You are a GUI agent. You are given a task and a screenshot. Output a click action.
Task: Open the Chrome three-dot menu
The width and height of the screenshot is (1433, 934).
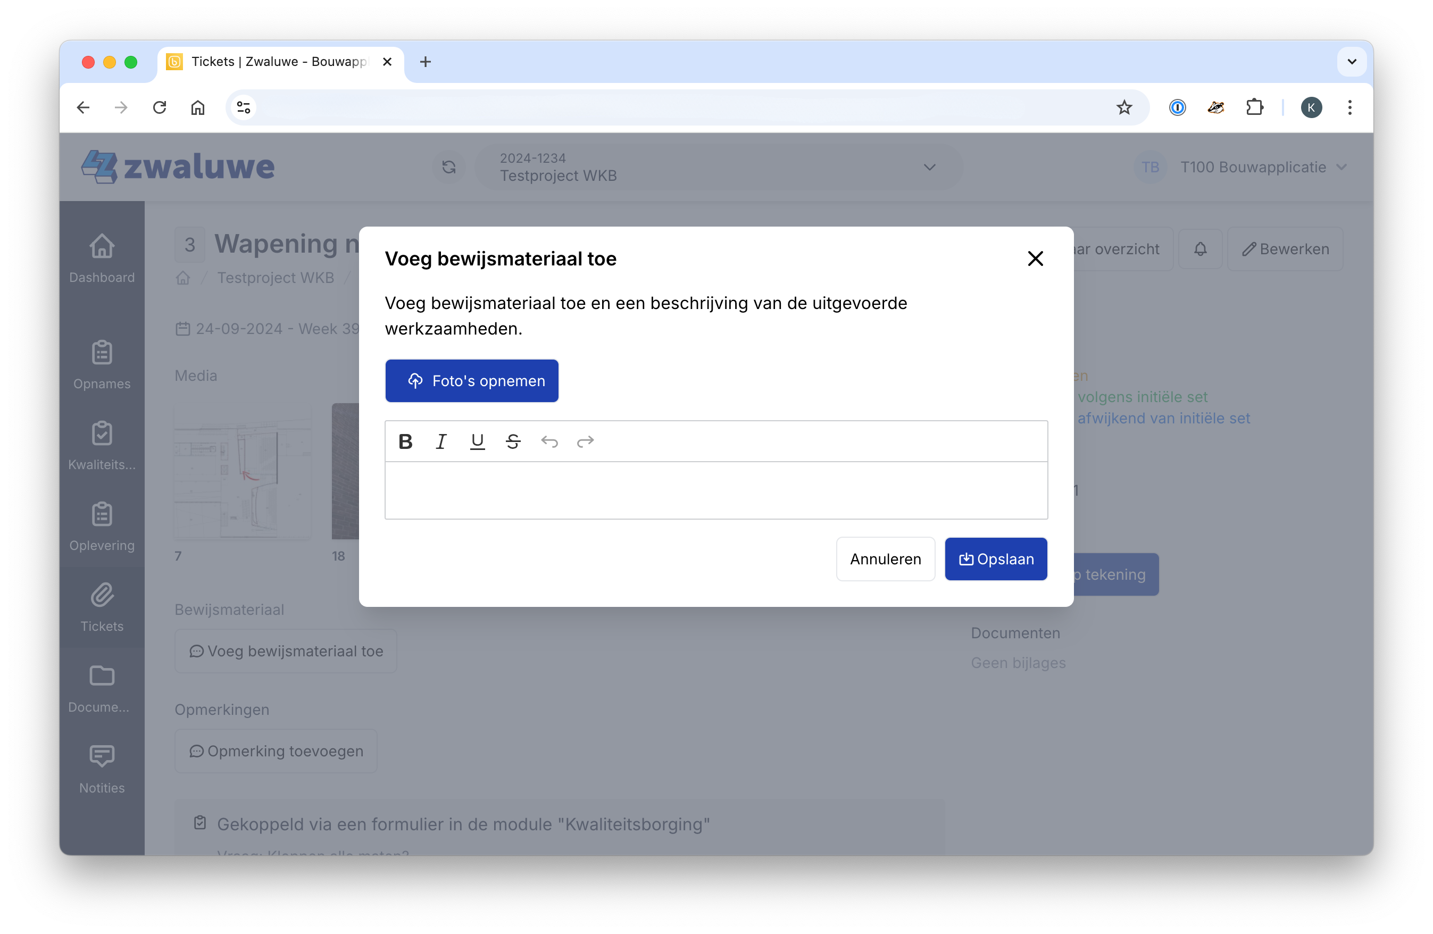pyautogui.click(x=1349, y=107)
